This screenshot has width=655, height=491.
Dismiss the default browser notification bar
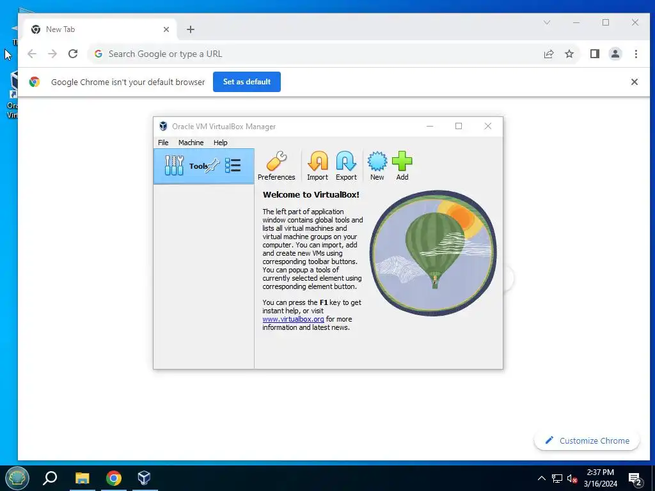(x=634, y=82)
